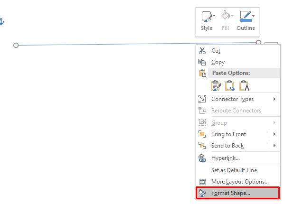This screenshot has height=204, width=303.
Task: Click the Send to Back icon
Action: (x=202, y=146)
